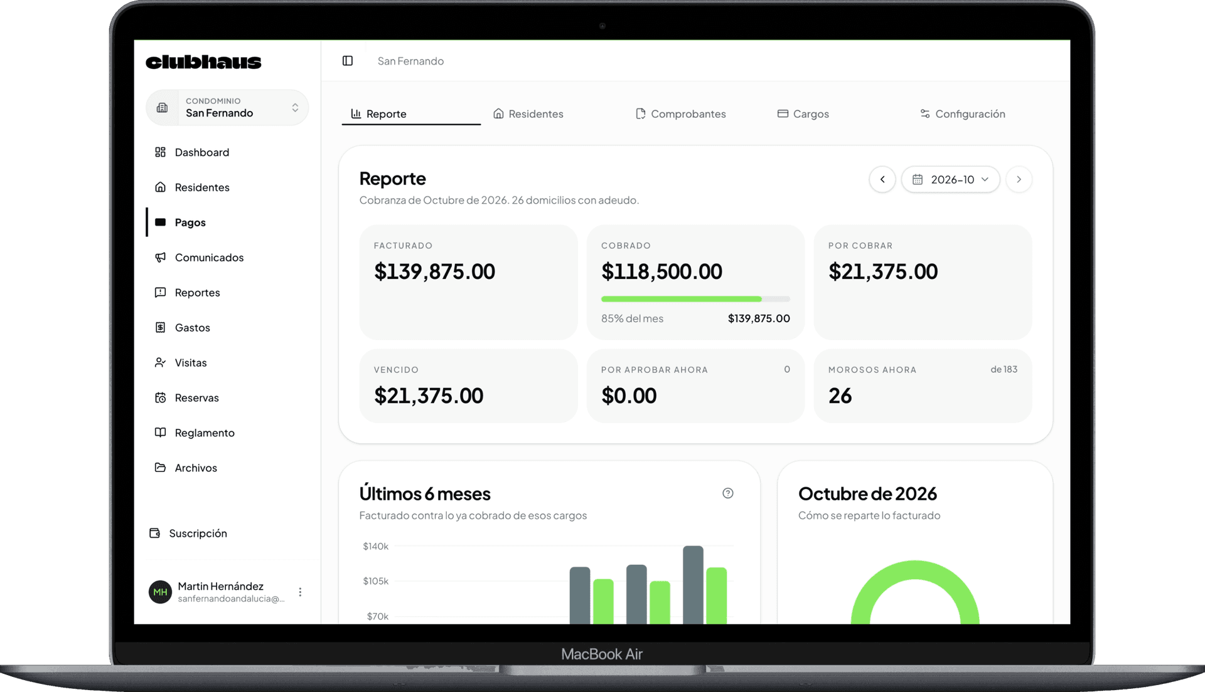The width and height of the screenshot is (1205, 692).
Task: Open Archivos in the sidebar
Action: [227, 468]
